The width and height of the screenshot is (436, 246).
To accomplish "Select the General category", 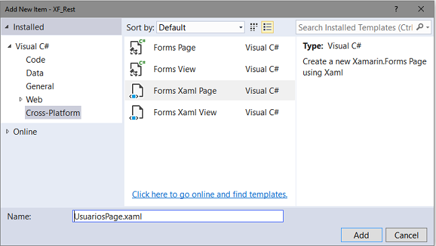I will pos(40,86).
